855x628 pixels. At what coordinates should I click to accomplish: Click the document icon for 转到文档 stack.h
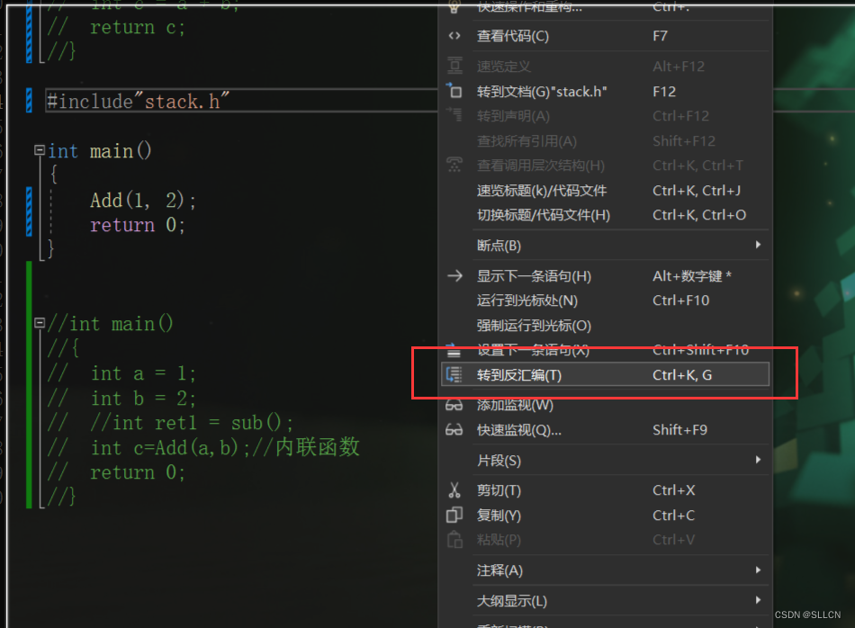tap(454, 90)
